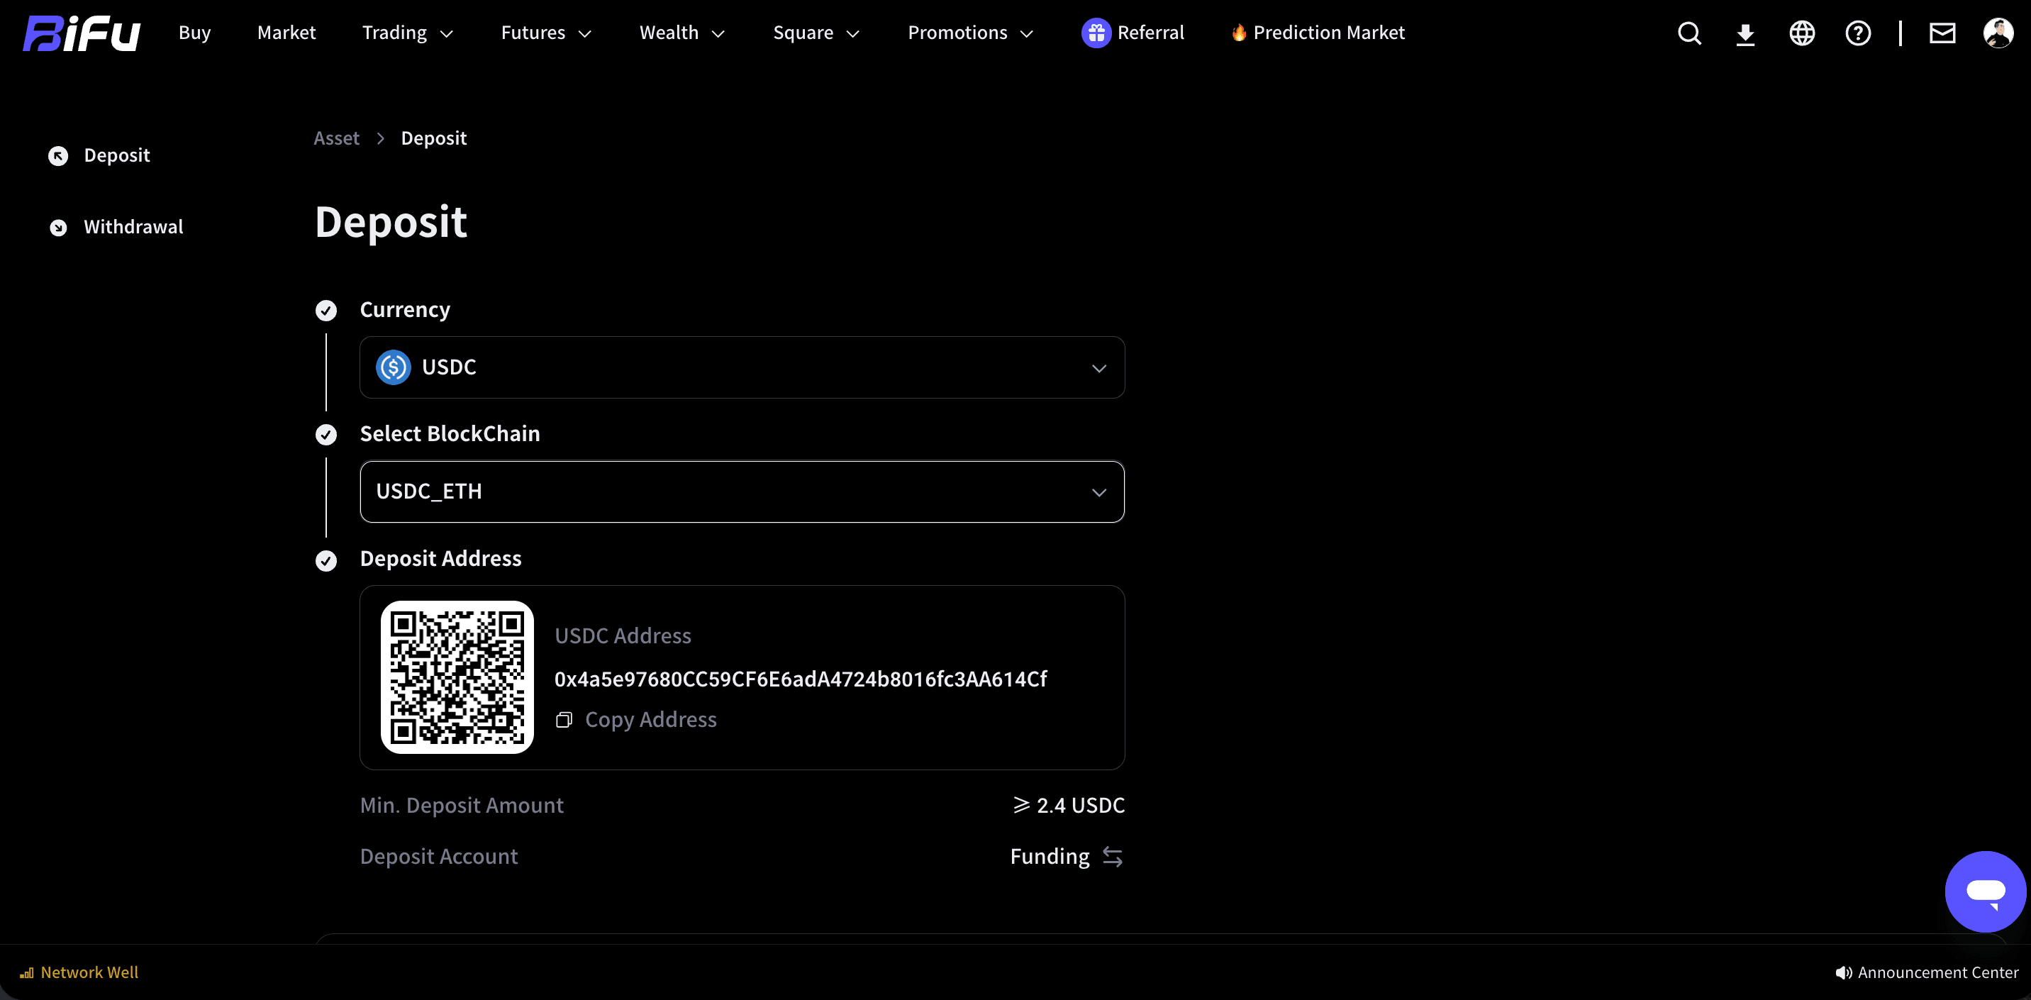Click the Currency step checkmark icon

tap(326, 311)
